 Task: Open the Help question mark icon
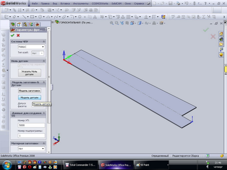205,3
